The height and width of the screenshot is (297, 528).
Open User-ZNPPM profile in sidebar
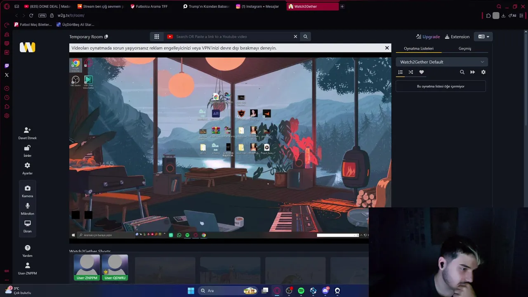point(27,269)
